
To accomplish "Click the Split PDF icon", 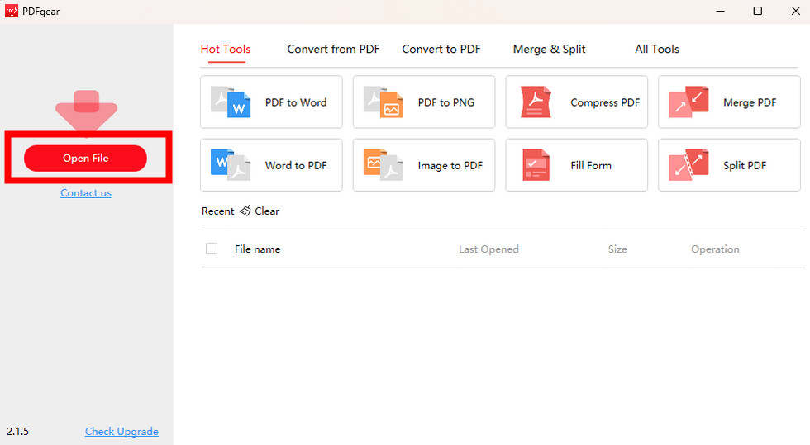I will point(688,165).
